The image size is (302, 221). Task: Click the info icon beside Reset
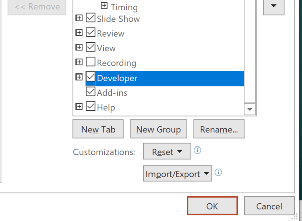[x=197, y=150]
